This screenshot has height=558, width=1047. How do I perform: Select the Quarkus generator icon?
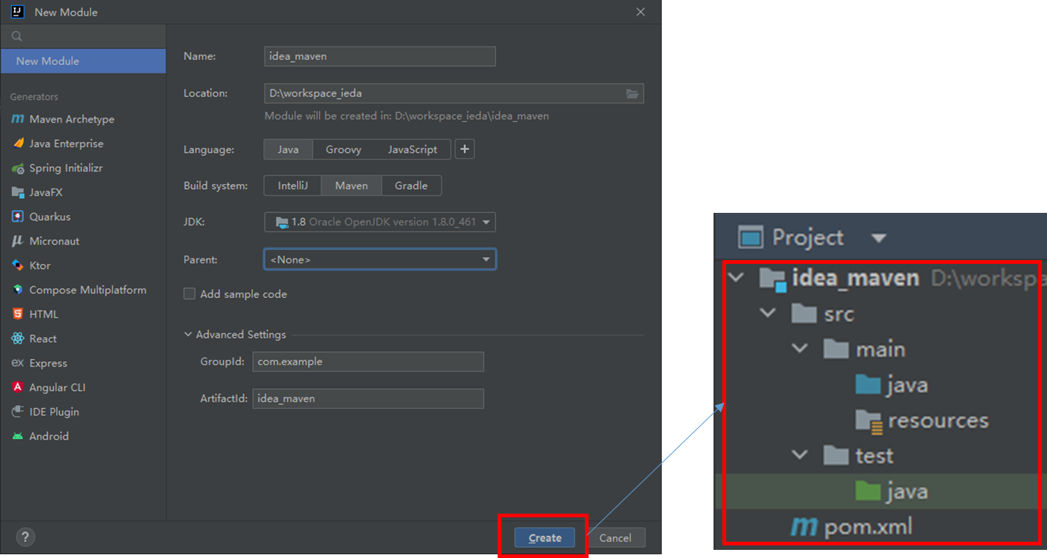pyautogui.click(x=18, y=217)
